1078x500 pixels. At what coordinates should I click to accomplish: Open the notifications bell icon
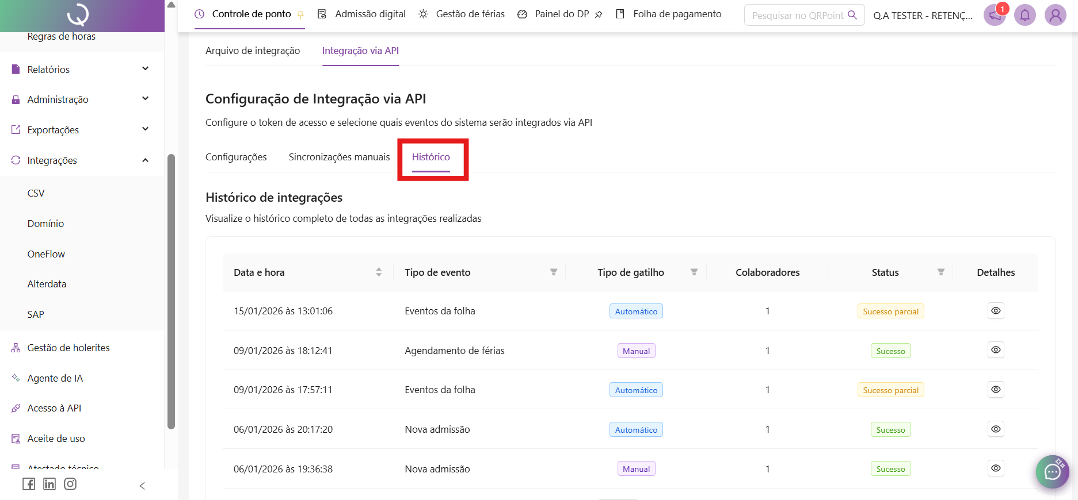1024,15
